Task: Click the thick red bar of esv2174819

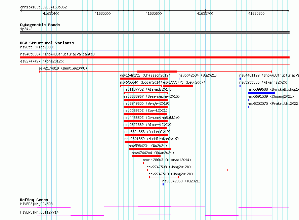Action: pos(157,72)
